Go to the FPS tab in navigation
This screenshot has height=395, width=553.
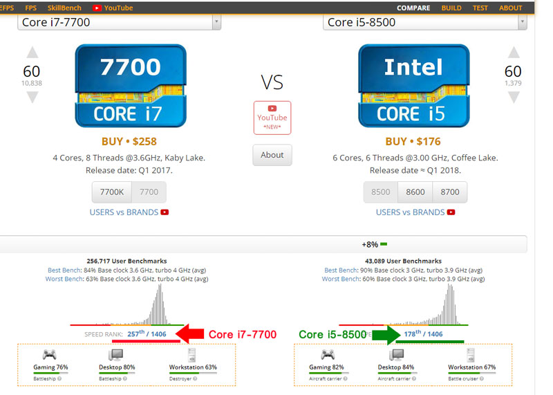30,8
